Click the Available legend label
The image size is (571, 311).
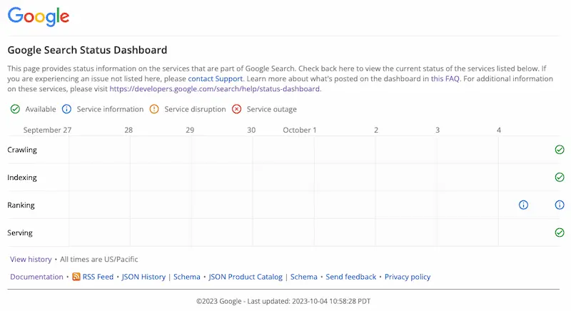coord(41,109)
